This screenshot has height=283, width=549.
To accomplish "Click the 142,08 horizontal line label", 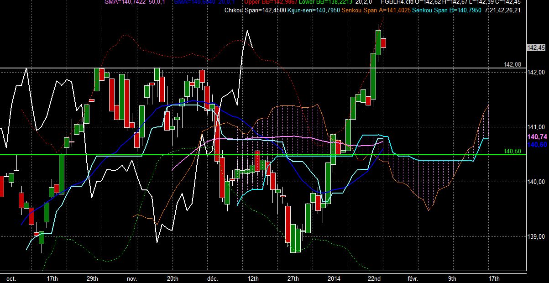I will (512, 65).
